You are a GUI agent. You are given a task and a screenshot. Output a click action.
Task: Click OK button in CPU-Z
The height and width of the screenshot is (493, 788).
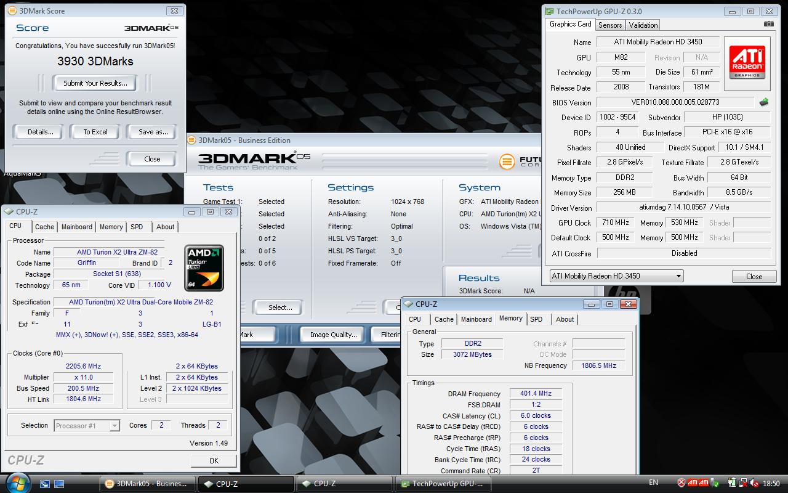pos(213,460)
